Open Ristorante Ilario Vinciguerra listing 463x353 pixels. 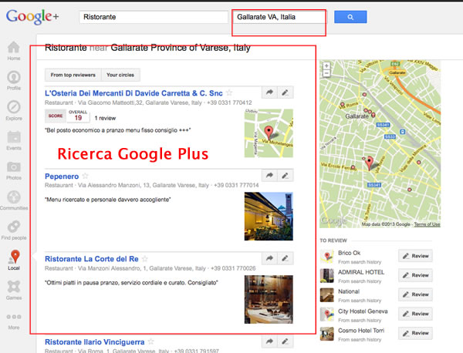pos(94,342)
